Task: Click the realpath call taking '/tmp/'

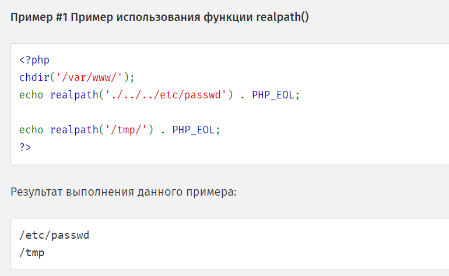Action: [x=71, y=130]
